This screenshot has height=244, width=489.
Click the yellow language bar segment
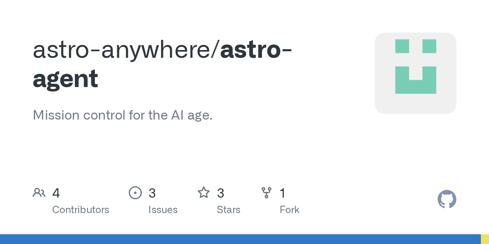click(x=485, y=239)
